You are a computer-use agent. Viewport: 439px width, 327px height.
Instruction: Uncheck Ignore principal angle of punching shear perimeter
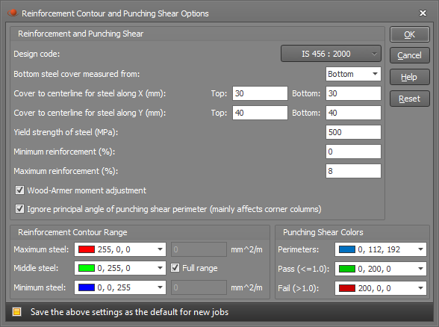[19, 209]
